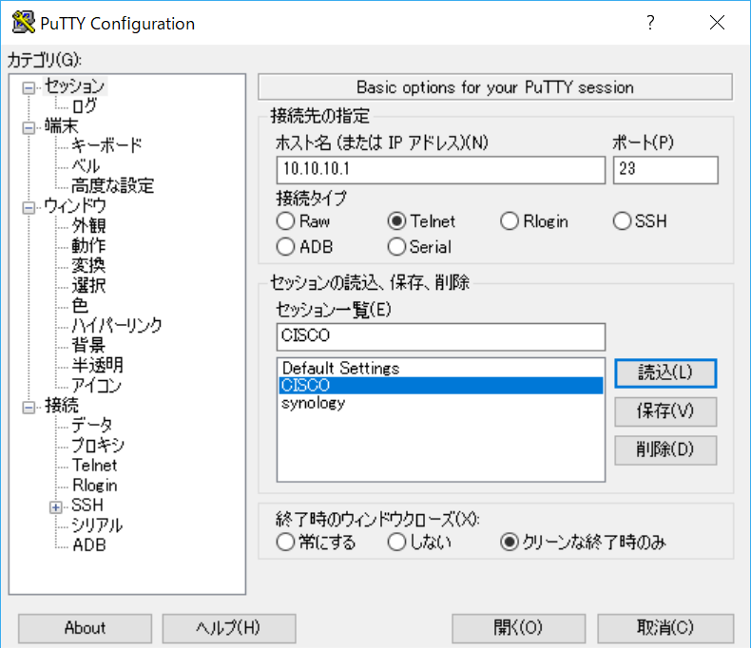Close the PuTTY Configuration window
751x648 pixels.
coord(717,23)
